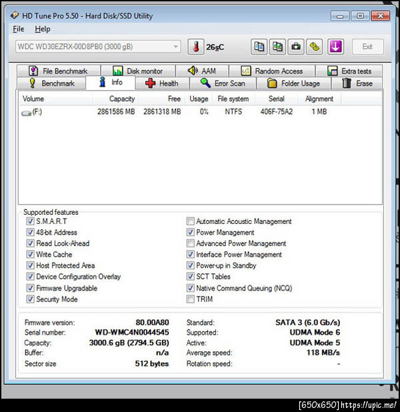Viewport: 400px width, 412px height.
Task: Select the 2861586 MB capacity cell
Action: click(x=116, y=112)
